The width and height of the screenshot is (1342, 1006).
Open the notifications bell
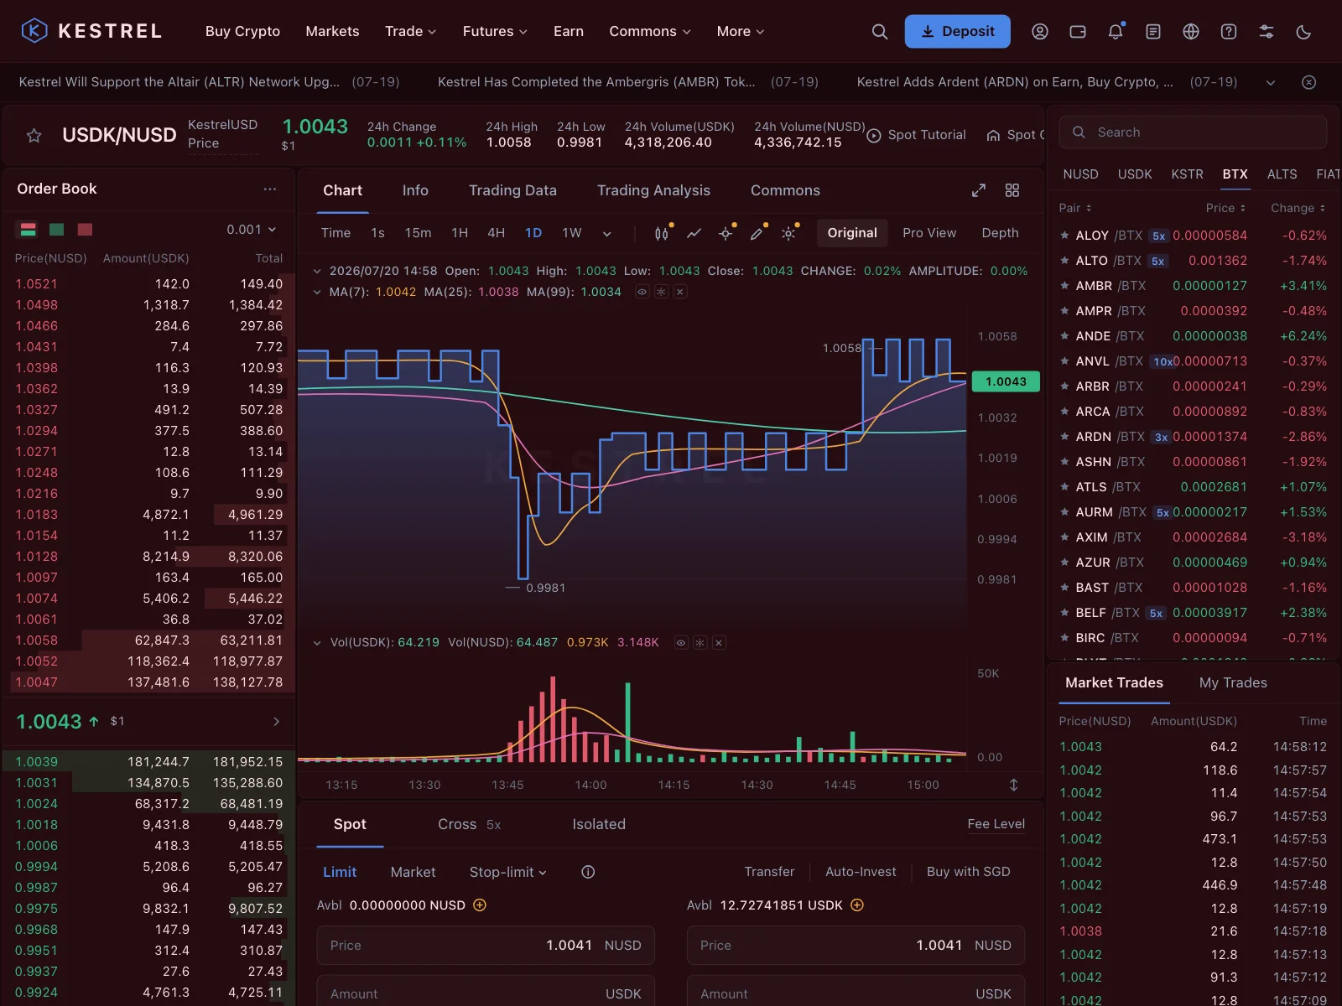click(1116, 32)
